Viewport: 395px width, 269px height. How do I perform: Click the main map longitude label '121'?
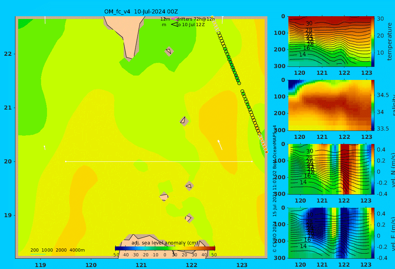[141, 265]
